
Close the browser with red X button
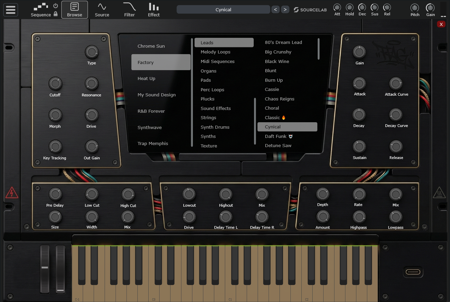click(x=441, y=24)
